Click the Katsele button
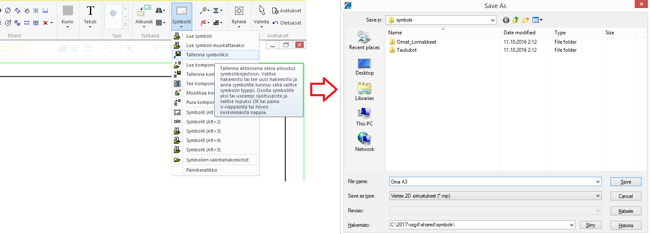Image resolution: width=650 pixels, height=234 pixels. pyautogui.click(x=626, y=211)
